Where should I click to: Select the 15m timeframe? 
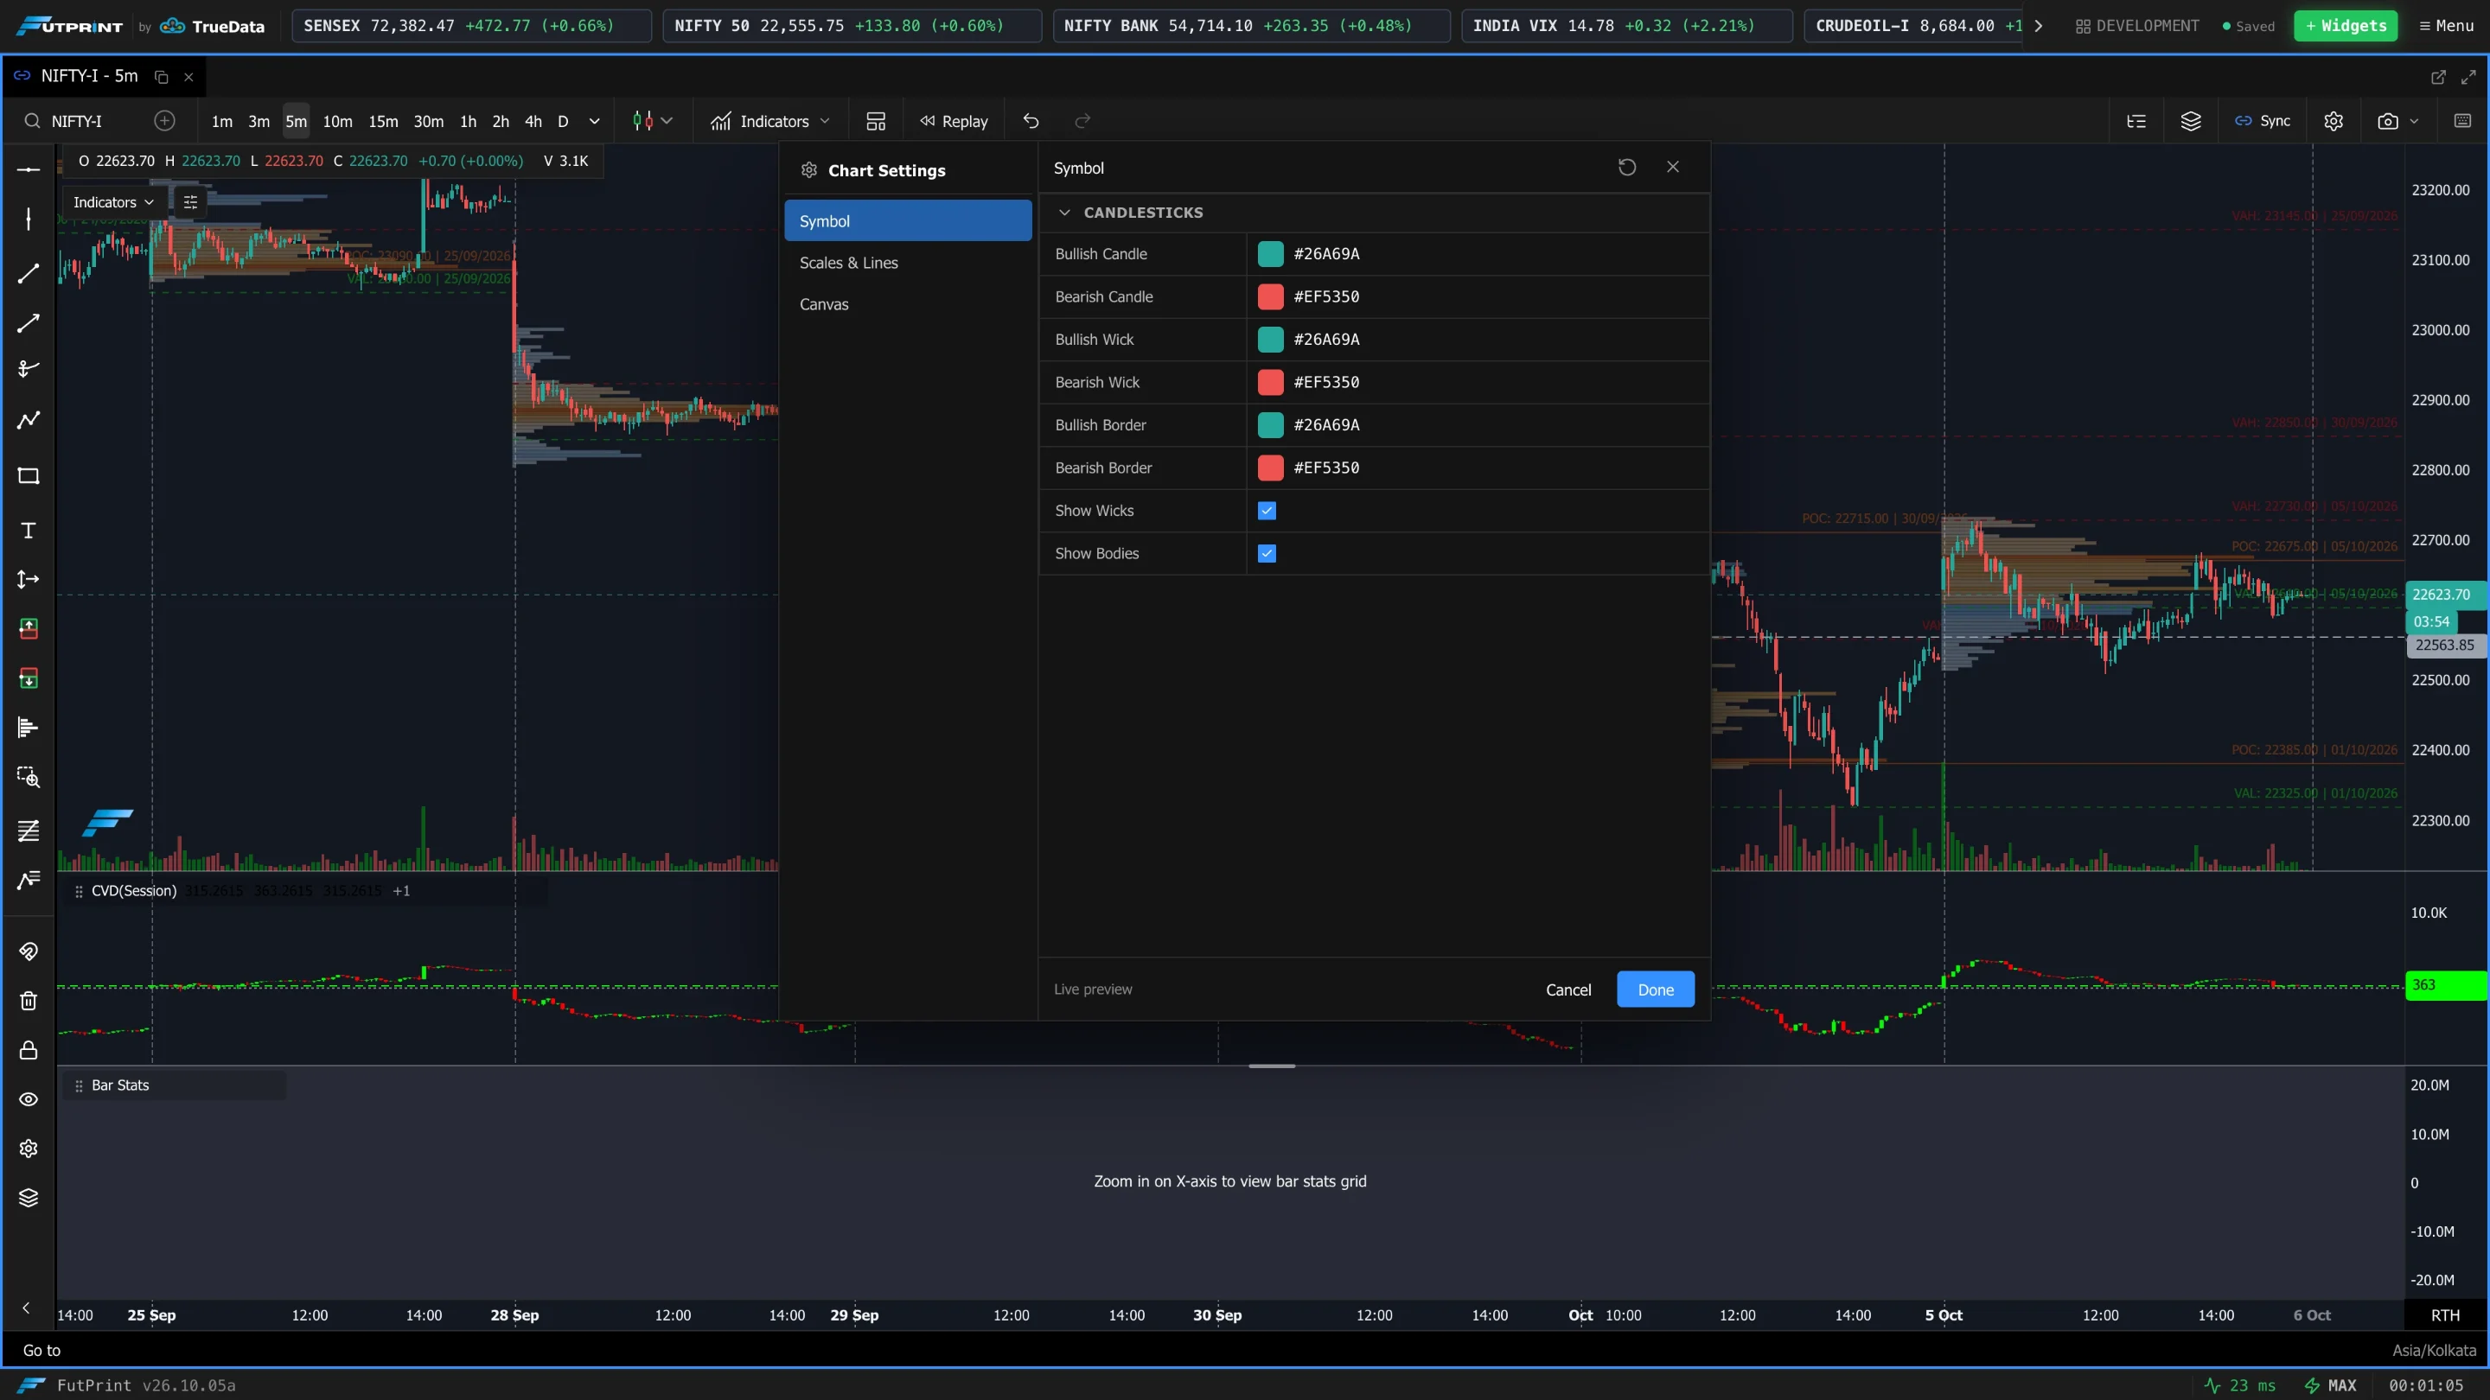point(383,121)
